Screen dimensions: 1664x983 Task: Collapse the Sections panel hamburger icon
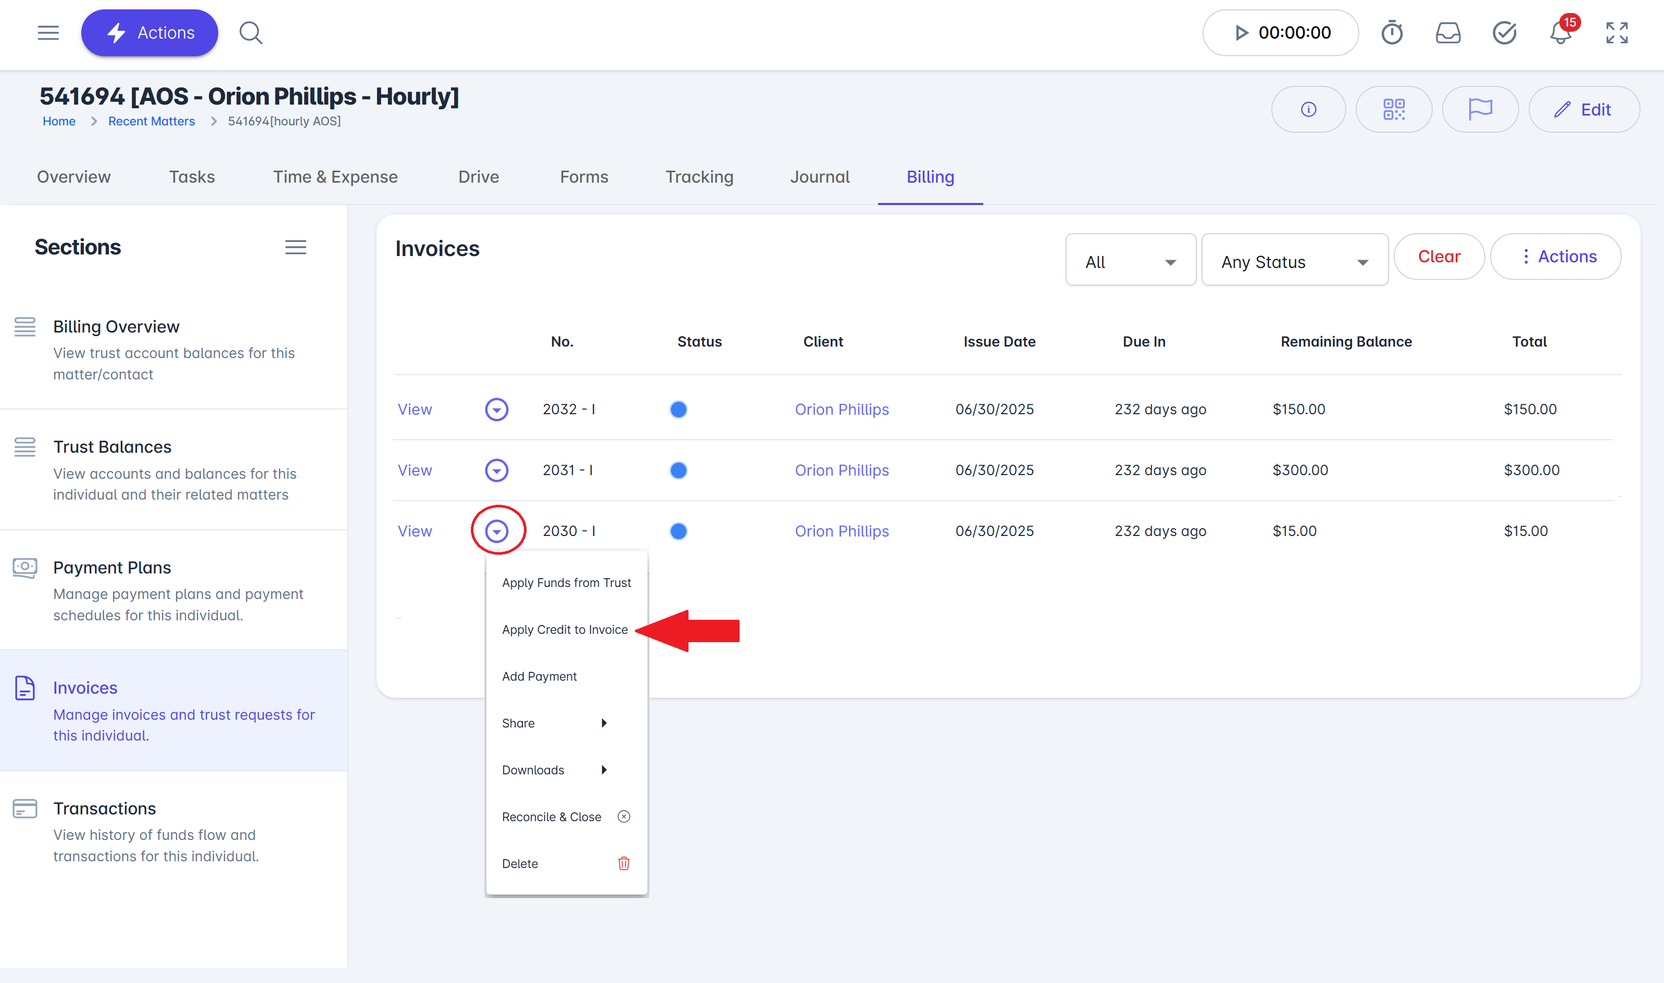[x=296, y=247]
